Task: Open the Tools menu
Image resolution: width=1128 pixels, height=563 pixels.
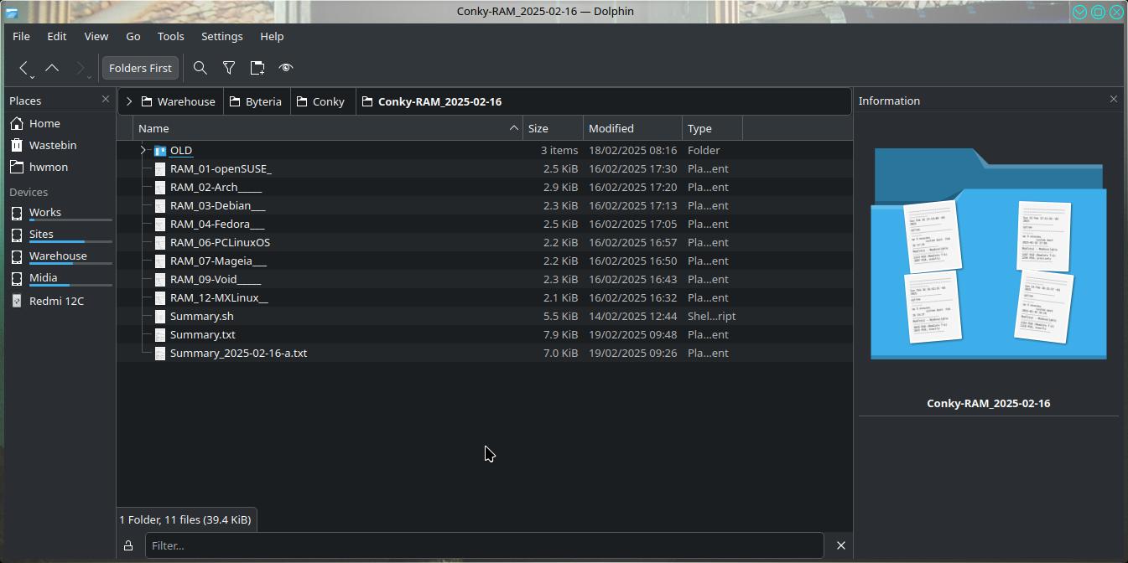Action: (170, 36)
